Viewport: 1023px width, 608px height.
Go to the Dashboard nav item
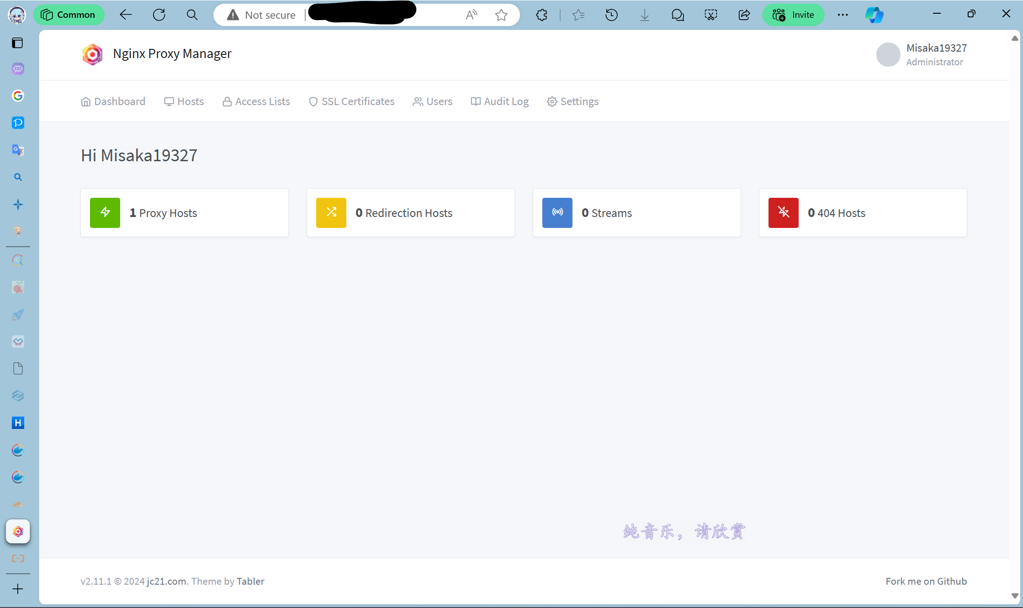[113, 101]
